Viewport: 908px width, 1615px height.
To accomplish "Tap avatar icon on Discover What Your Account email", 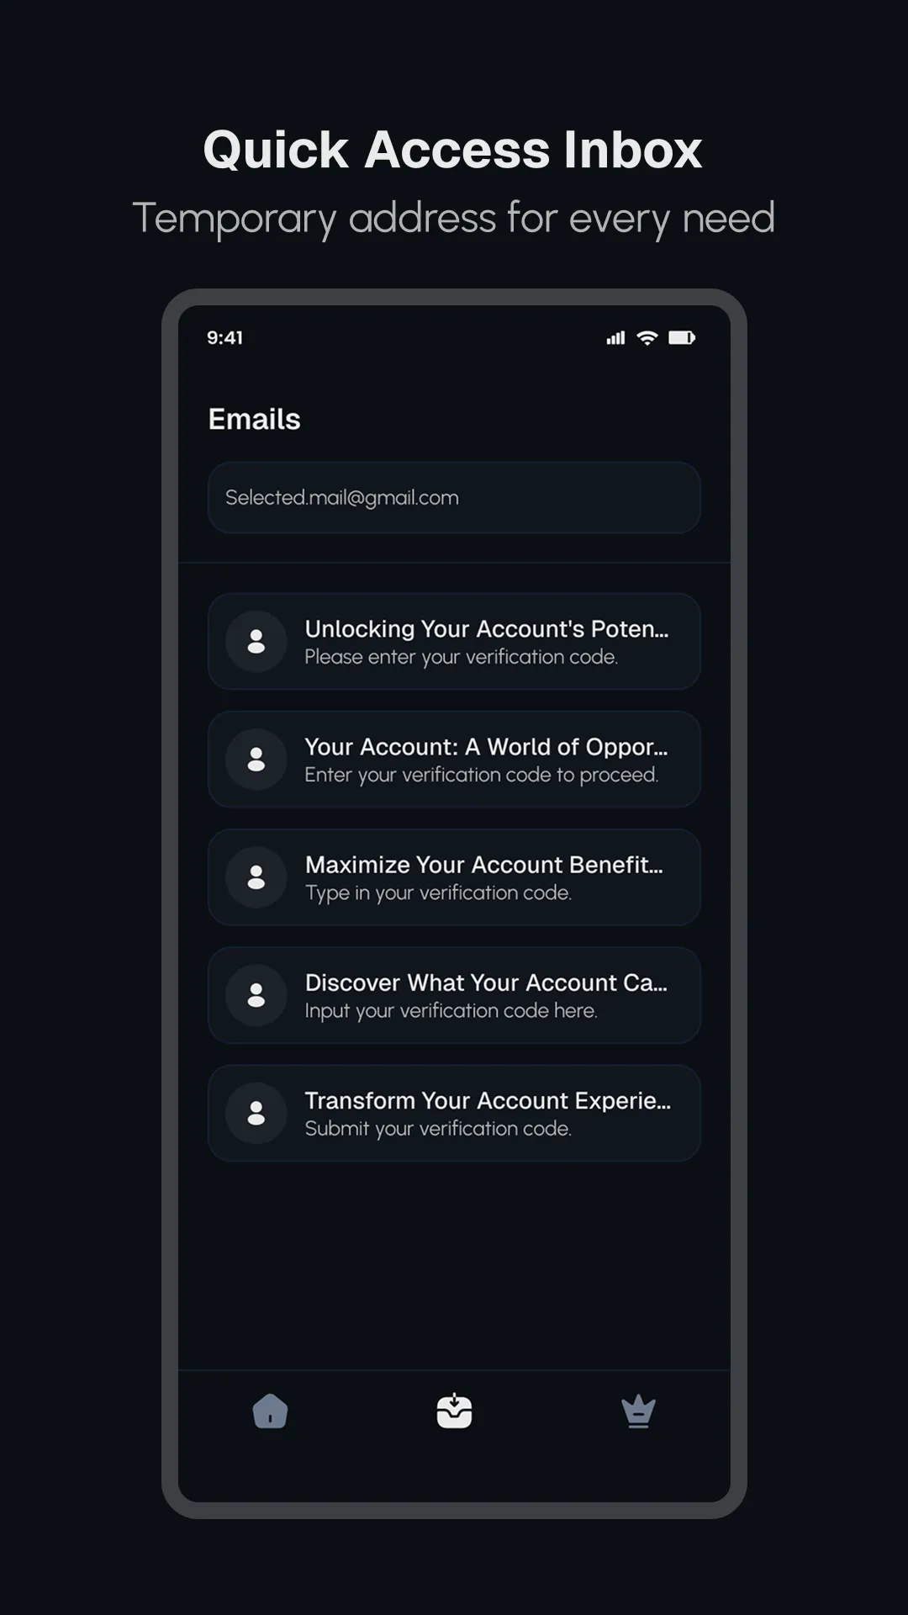I will click(x=256, y=995).
